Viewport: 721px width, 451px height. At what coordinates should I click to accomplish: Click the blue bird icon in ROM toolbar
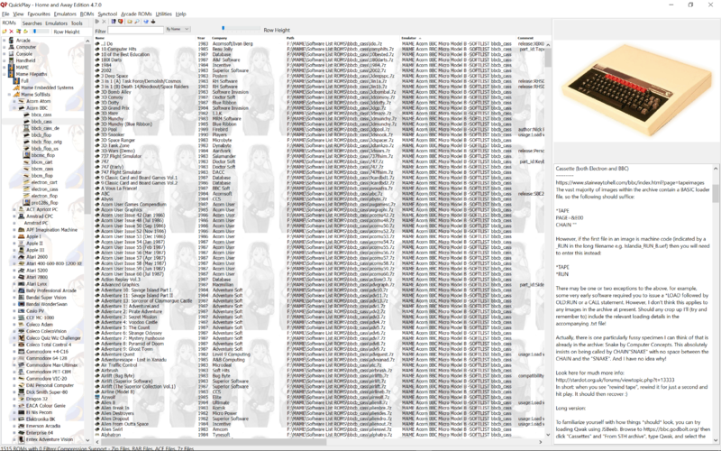pyautogui.click(x=146, y=22)
